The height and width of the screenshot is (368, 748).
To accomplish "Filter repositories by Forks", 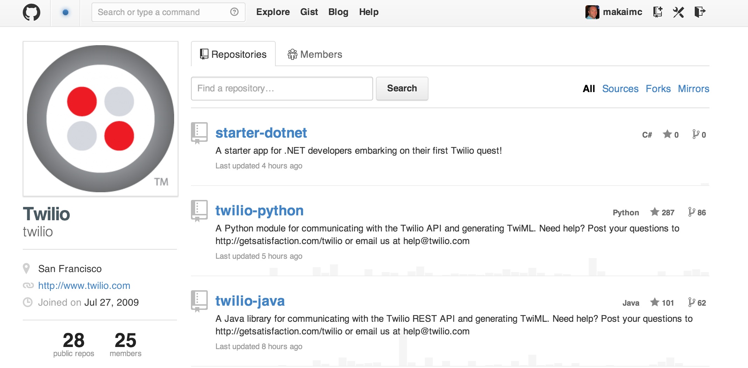I will 658,89.
